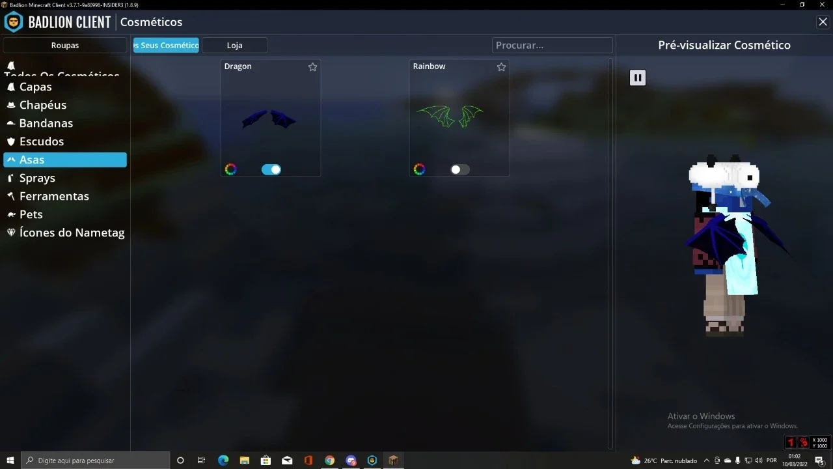Open Ícones do Nametag category
The width and height of the screenshot is (833, 469).
click(x=65, y=233)
